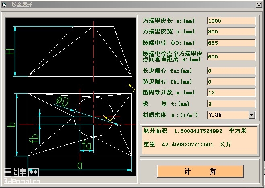Viewport: 265px width, 188px height.
Task: Click the 方端里皮宽 b input field
Action: 231,32
